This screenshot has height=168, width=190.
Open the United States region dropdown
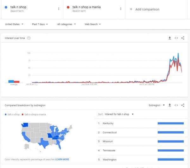(x=15, y=24)
